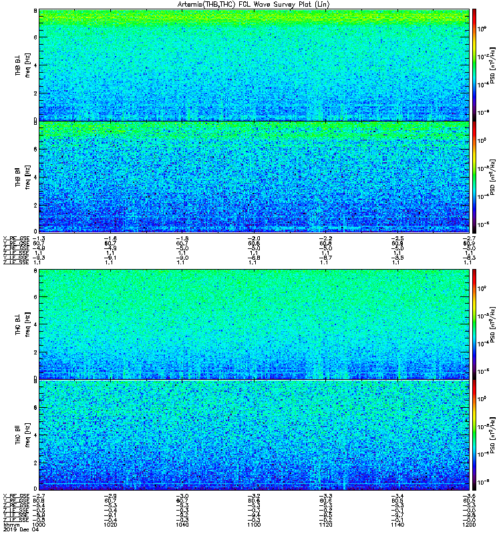Image resolution: width=501 pixels, height=534 pixels.
Task: Click the time label 1140
Action: (397, 525)
